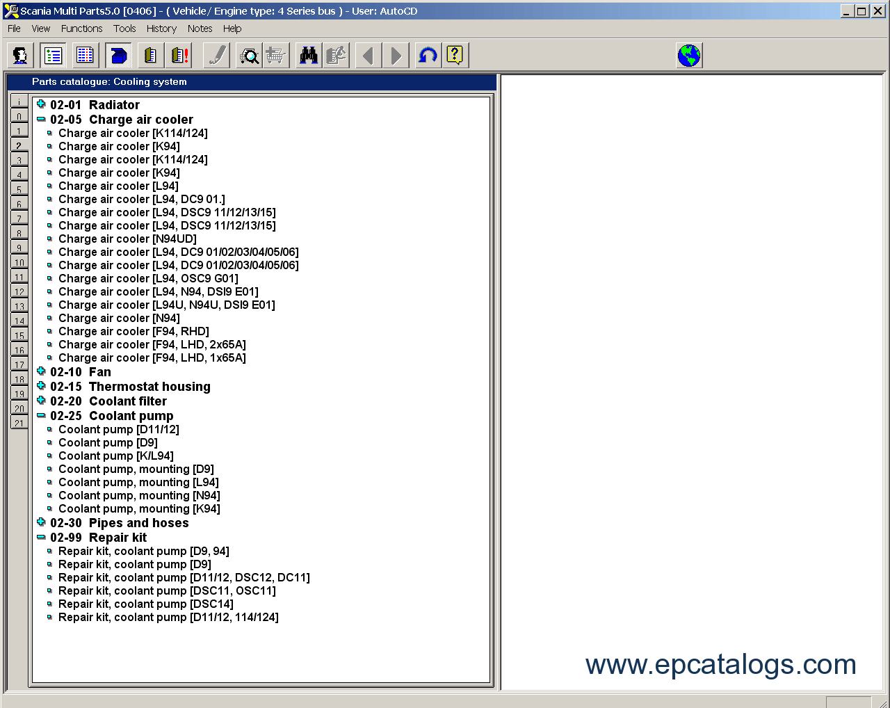Expand the 02-01 Radiator section
The image size is (890, 708).
pyautogui.click(x=41, y=104)
